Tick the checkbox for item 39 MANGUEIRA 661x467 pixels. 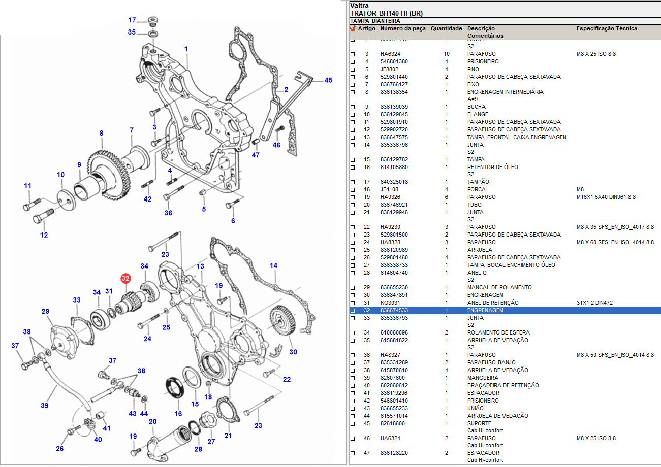click(x=353, y=378)
